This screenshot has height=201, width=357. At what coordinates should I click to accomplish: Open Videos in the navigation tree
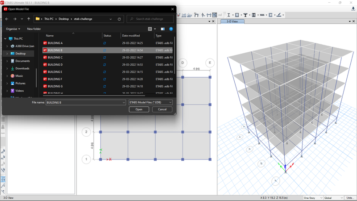19,91
